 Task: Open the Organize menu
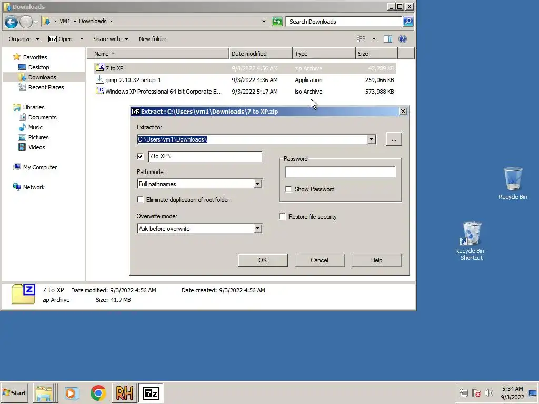point(24,39)
